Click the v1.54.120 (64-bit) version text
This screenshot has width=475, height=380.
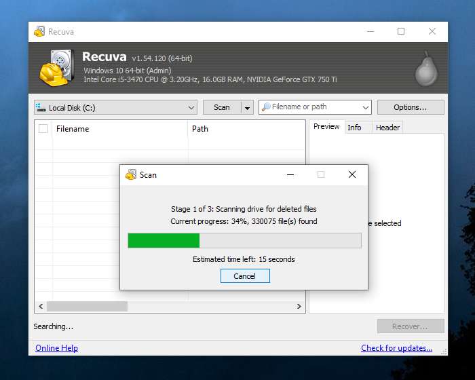[x=162, y=58]
